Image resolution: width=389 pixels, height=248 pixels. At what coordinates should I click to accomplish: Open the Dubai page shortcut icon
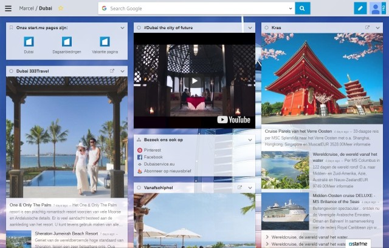tap(29, 42)
